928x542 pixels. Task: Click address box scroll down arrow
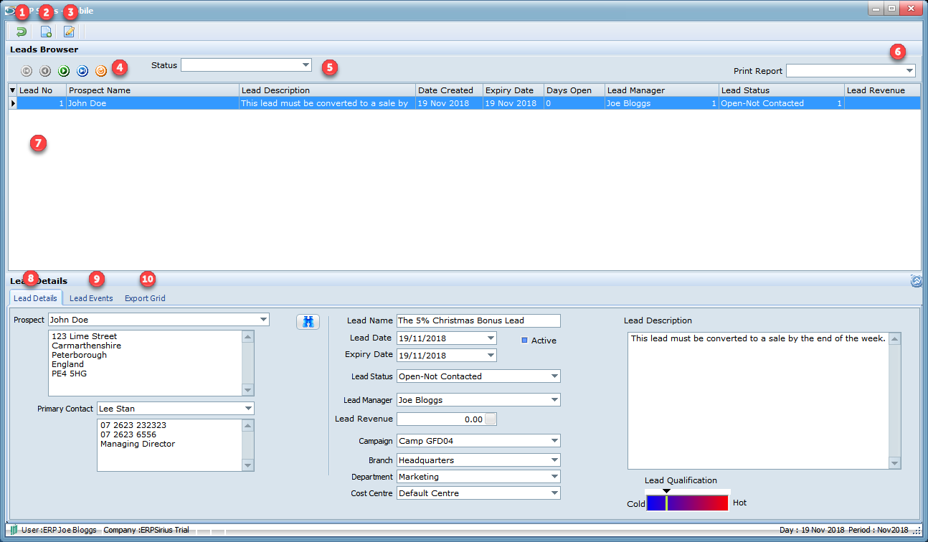[248, 390]
